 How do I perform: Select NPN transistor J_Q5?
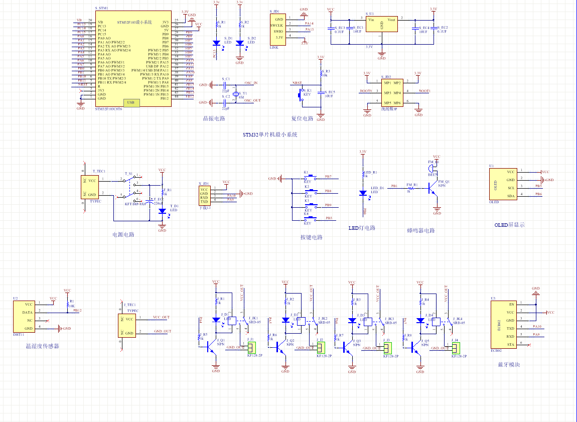point(415,347)
